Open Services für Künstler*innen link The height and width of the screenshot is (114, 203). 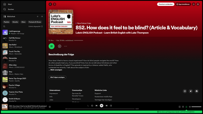click(78, 95)
